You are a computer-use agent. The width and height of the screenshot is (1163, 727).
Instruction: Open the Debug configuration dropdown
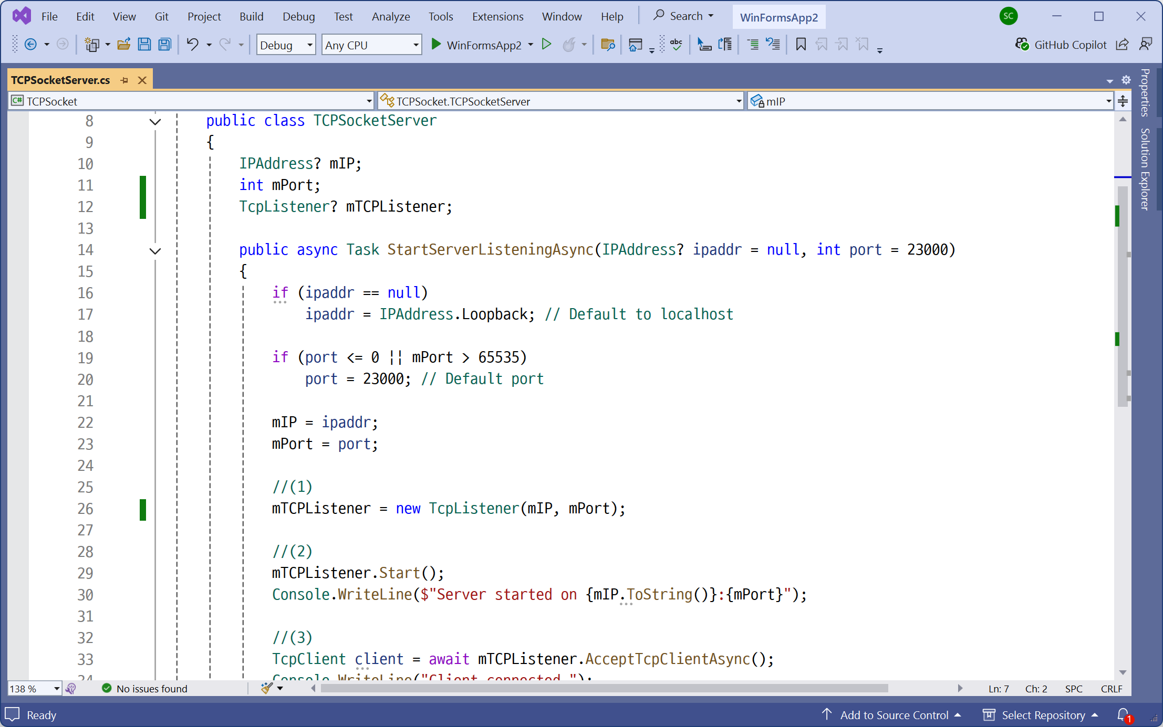[x=310, y=45]
